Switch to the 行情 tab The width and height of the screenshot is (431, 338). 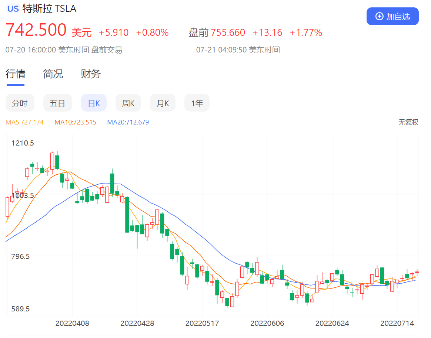click(15, 74)
